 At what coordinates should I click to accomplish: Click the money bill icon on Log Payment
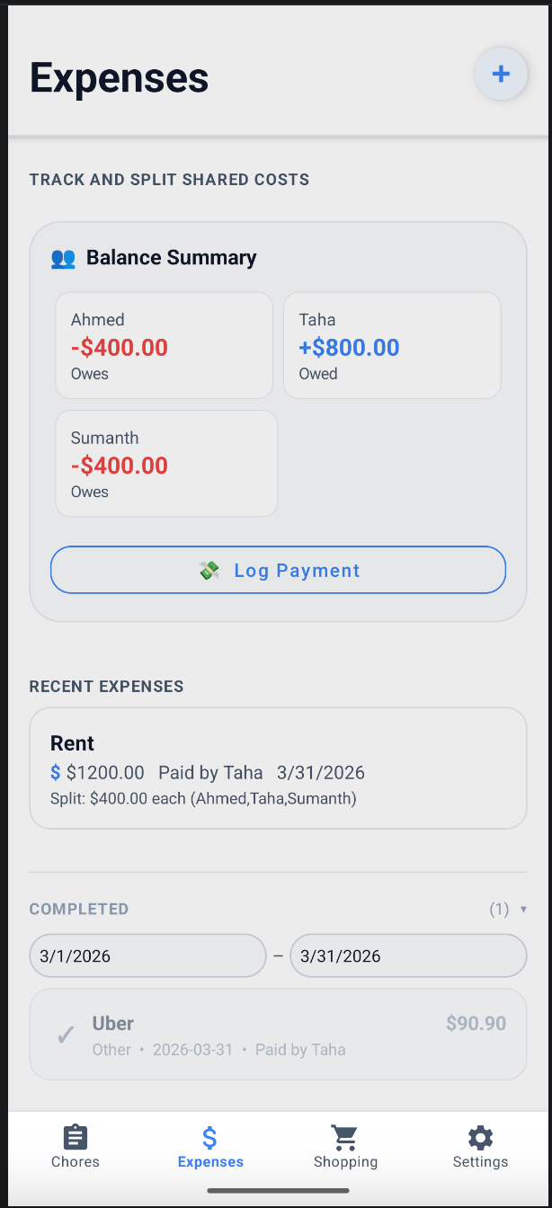pyautogui.click(x=209, y=570)
